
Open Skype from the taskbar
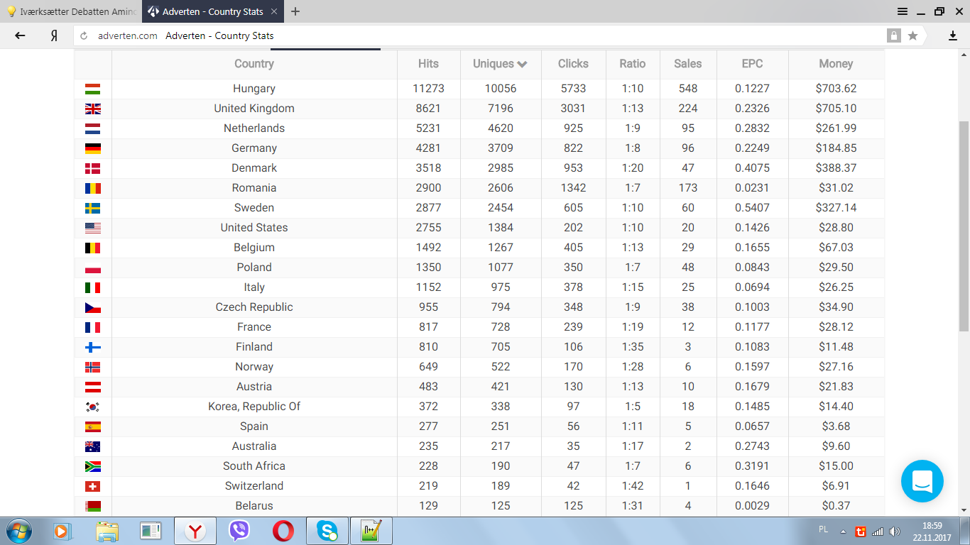327,531
